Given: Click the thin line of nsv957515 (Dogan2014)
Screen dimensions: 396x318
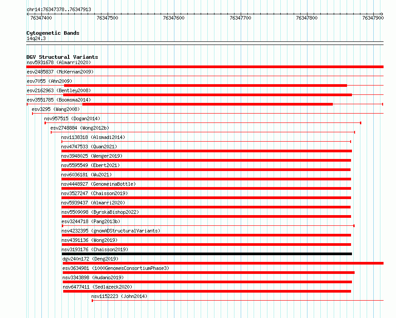Looking at the screenshot, I should click(x=203, y=123).
